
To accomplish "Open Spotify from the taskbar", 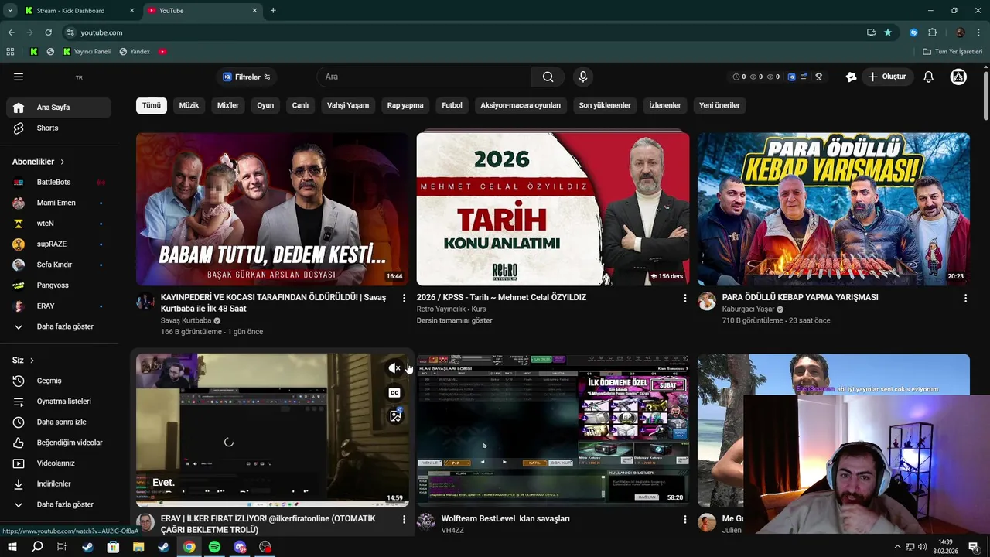I will (x=214, y=547).
